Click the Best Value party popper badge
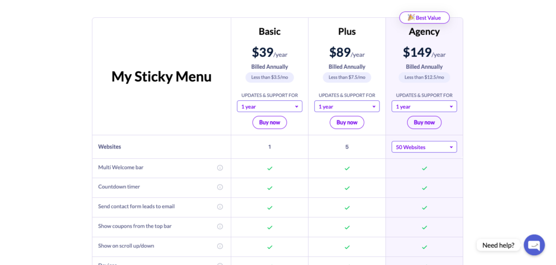Image resolution: width=556 pixels, height=265 pixels. (x=425, y=18)
